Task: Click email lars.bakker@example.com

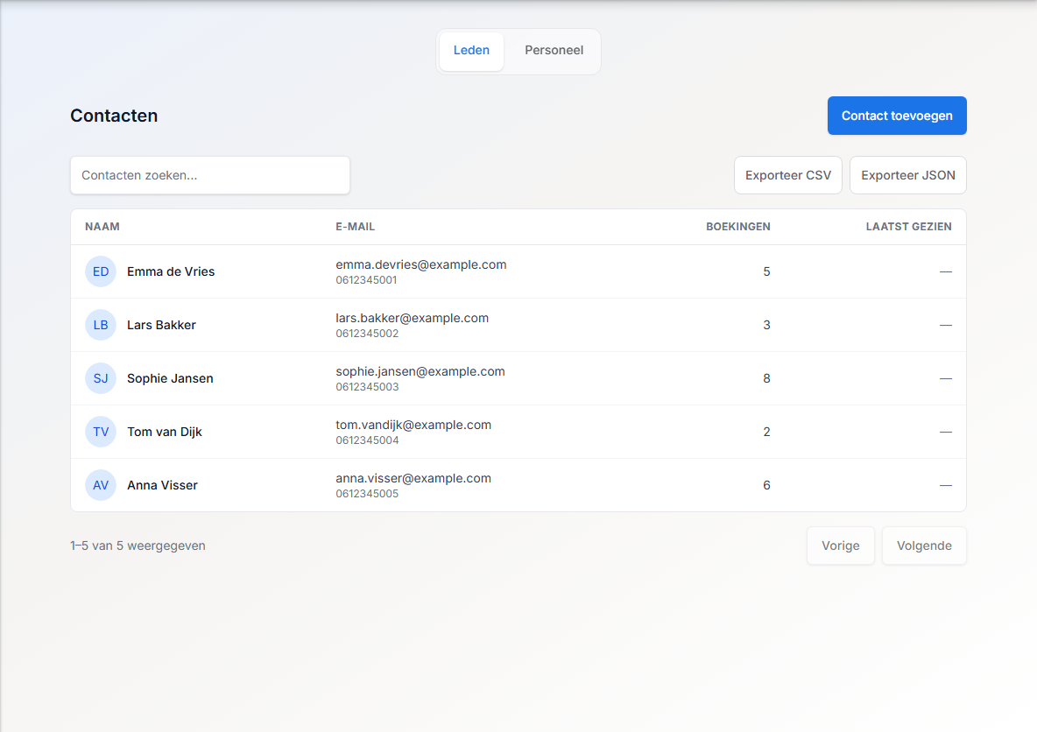Action: tap(412, 318)
